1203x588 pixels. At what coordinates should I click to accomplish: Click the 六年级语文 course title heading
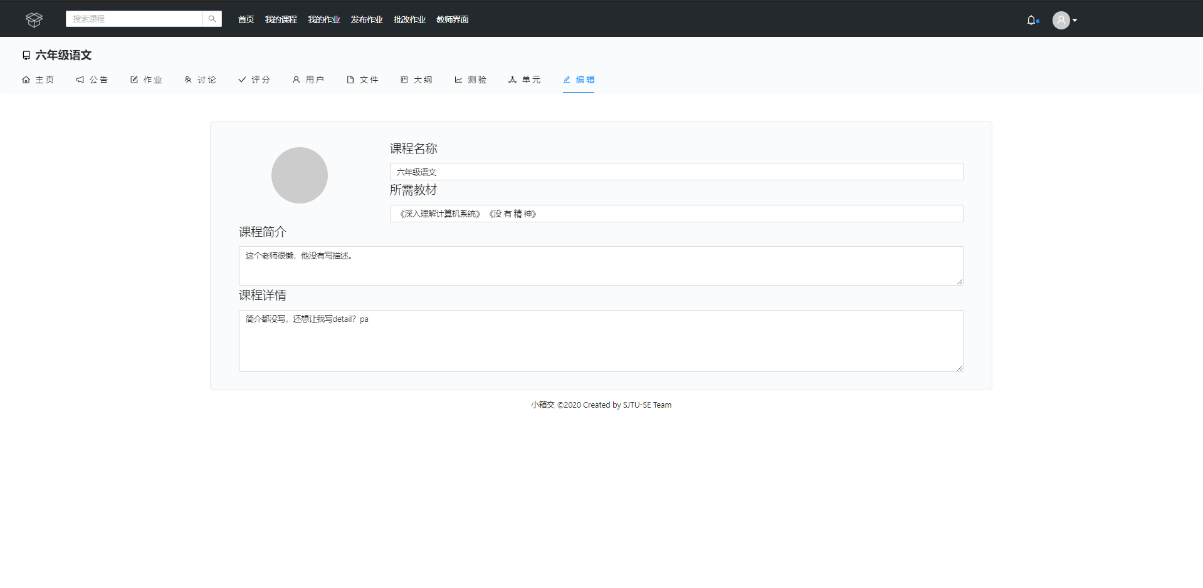click(63, 55)
